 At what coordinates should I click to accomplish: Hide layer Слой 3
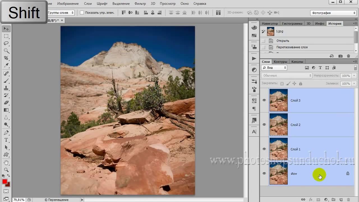click(x=264, y=100)
